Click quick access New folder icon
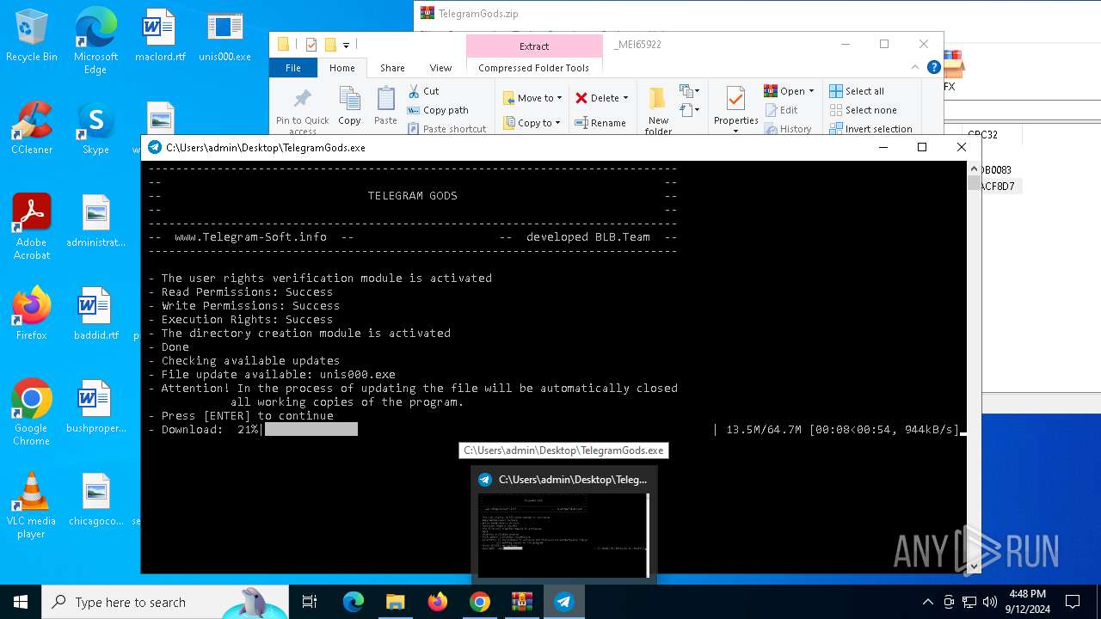 point(330,45)
